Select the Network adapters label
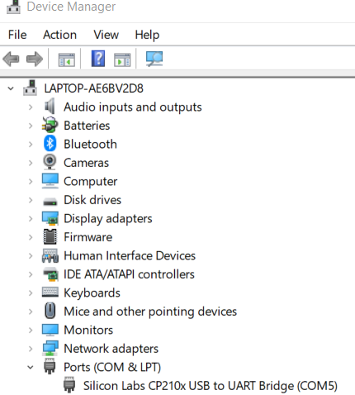355x395 pixels. [x=111, y=349]
